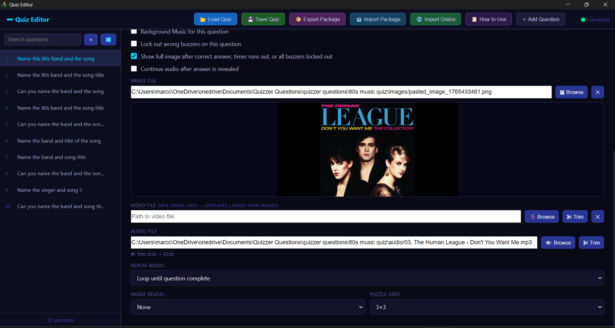Image resolution: width=615 pixels, height=328 pixels.
Task: Click the 'Trim: 0.0s → 20.0s' text
Action: tap(152, 254)
